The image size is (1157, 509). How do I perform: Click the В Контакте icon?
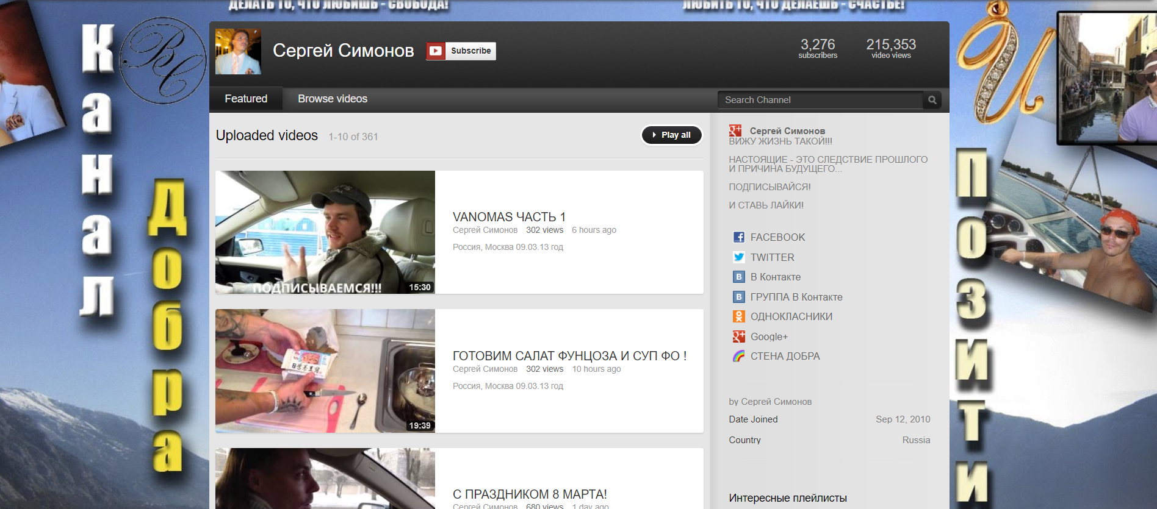coord(738,277)
